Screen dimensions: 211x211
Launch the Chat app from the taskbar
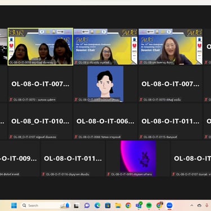(87, 205)
